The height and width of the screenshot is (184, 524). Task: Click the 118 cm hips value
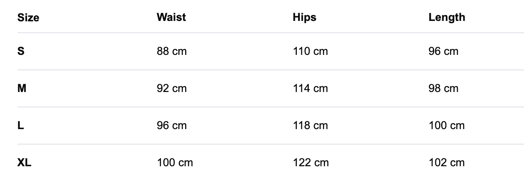310,126
